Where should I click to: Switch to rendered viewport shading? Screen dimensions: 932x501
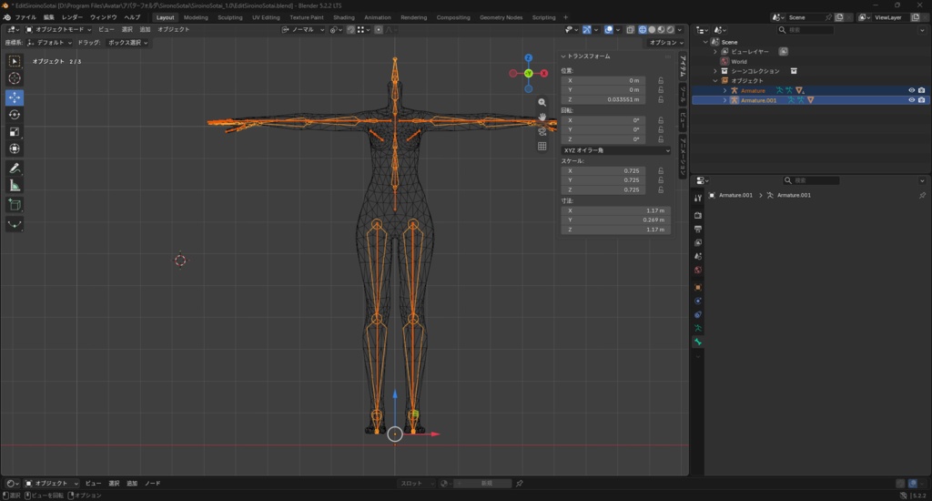tap(671, 29)
